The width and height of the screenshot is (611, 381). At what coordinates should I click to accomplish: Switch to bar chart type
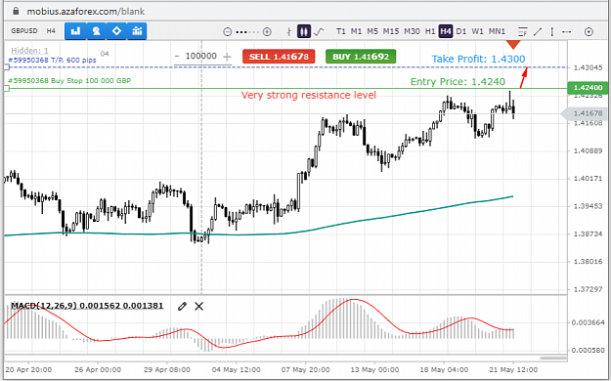pyautogui.click(x=288, y=31)
